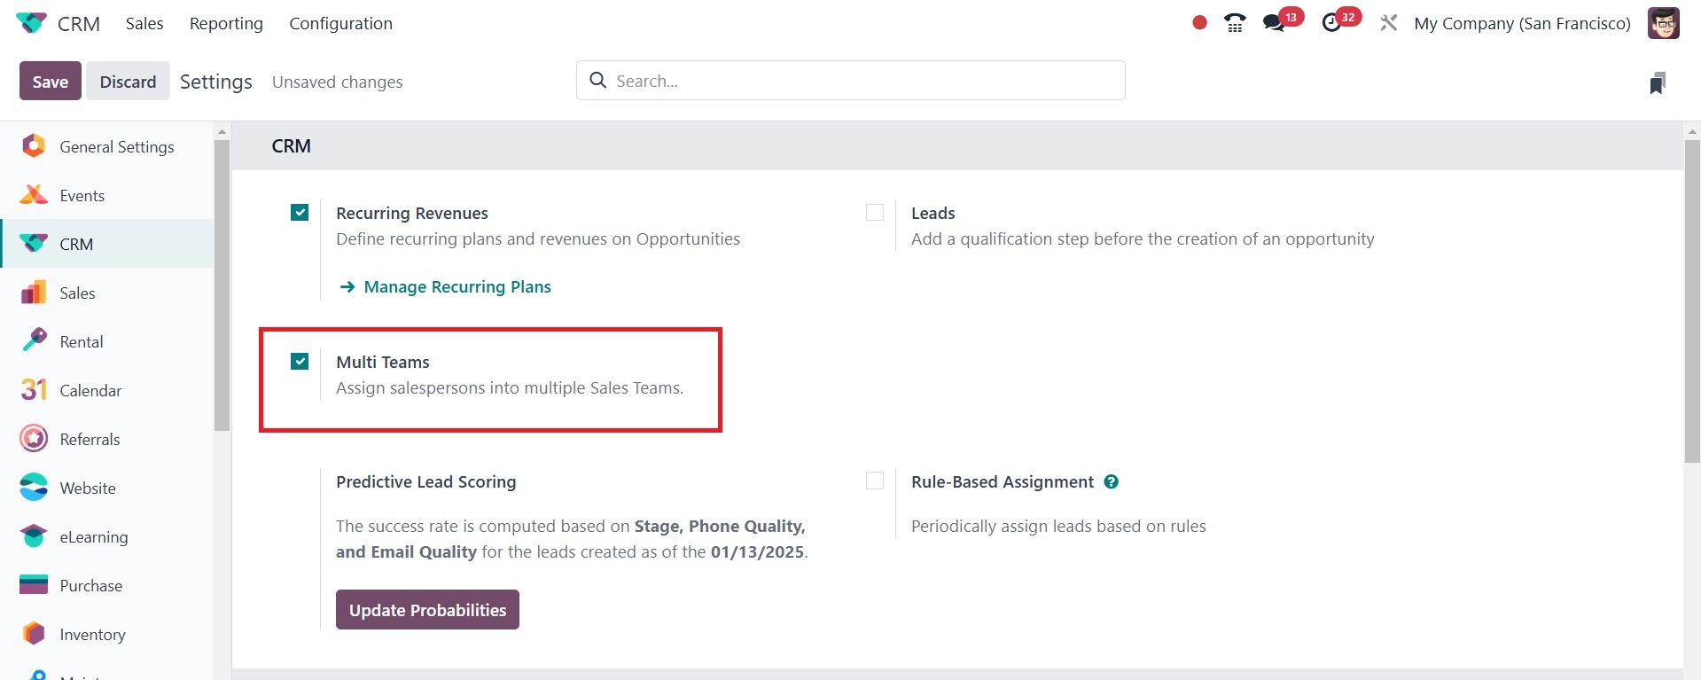Select General Settings in the sidebar
This screenshot has width=1701, height=680.
pos(116,147)
